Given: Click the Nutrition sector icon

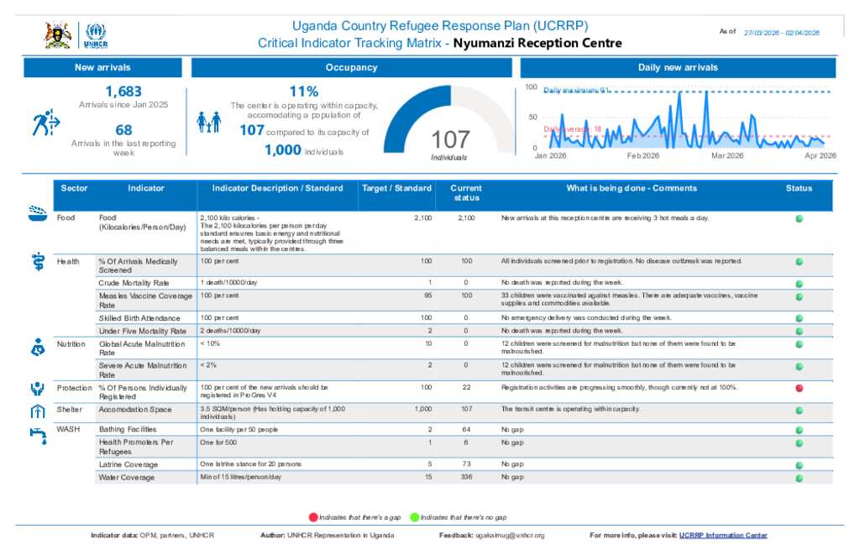Looking at the screenshot, I should click(37, 346).
